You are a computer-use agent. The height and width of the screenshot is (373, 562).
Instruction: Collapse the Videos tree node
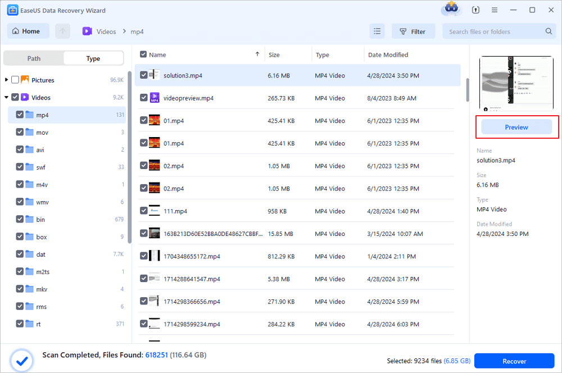pos(6,97)
